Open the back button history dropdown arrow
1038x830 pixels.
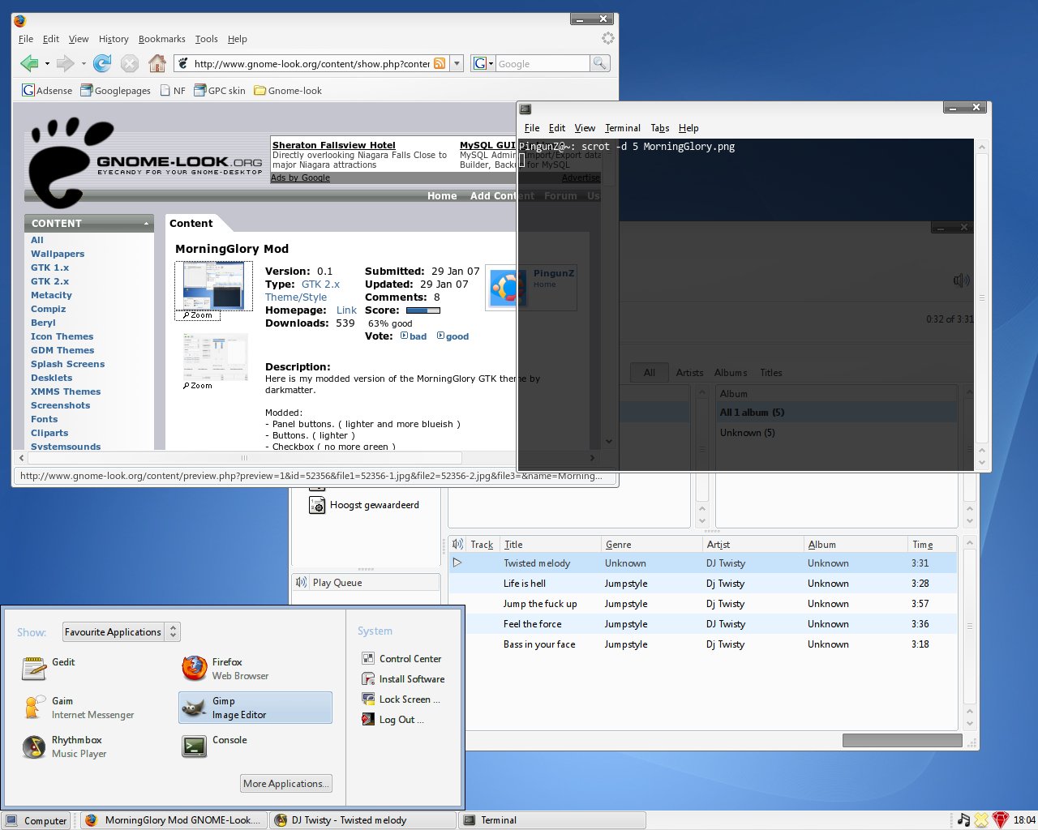pyautogui.click(x=47, y=63)
